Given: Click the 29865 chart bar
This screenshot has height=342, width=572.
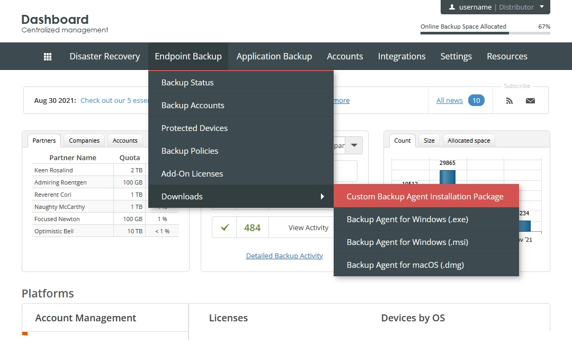Looking at the screenshot, I should coord(447,177).
